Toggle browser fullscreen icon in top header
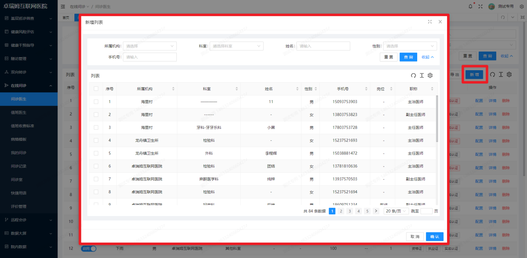This screenshot has width=527, height=258. (480, 6)
